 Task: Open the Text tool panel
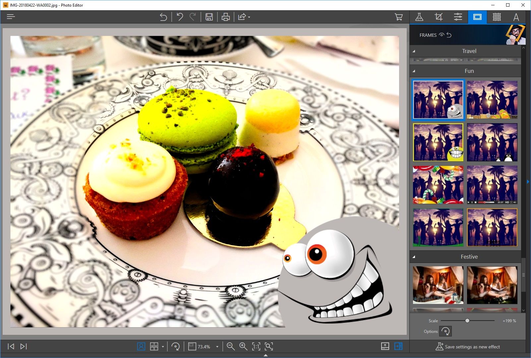[x=516, y=17]
